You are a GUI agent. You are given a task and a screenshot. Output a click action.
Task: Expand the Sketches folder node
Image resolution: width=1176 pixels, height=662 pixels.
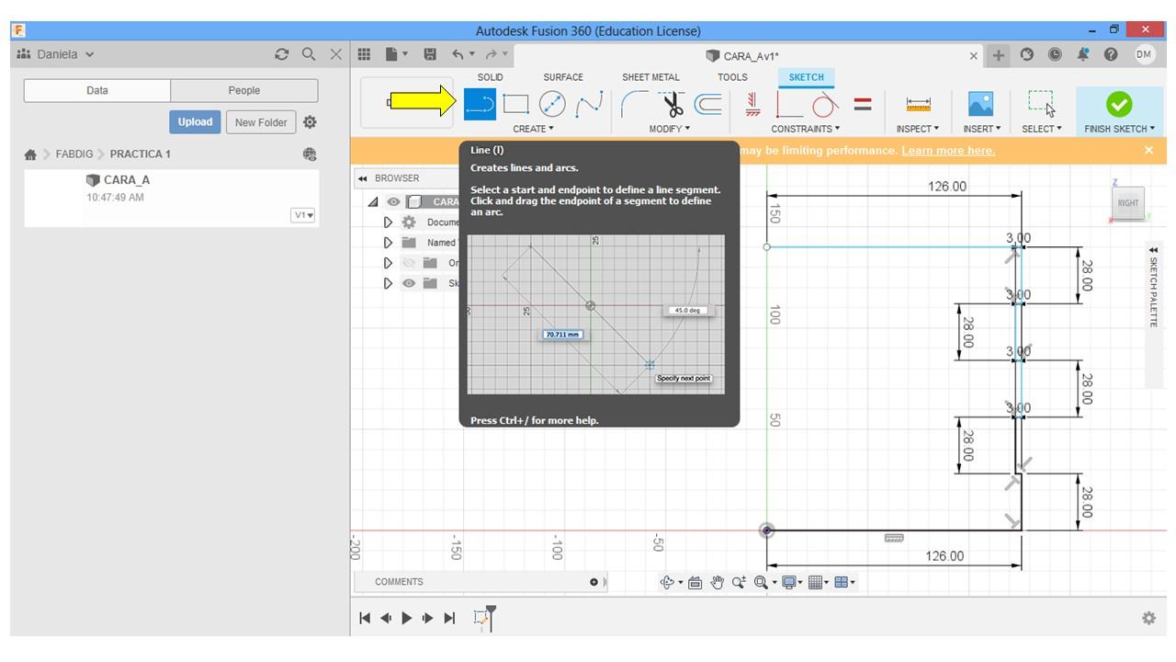[x=389, y=283]
